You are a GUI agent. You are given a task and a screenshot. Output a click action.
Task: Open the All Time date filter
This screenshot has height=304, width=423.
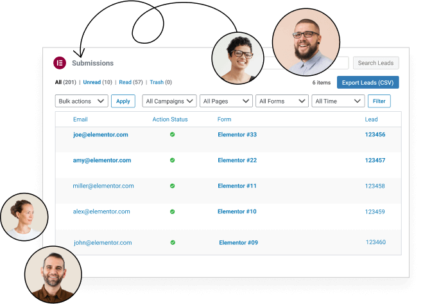tap(338, 101)
